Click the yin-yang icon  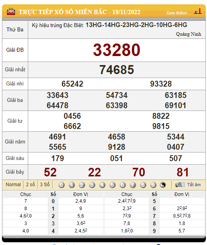(x=163, y=185)
